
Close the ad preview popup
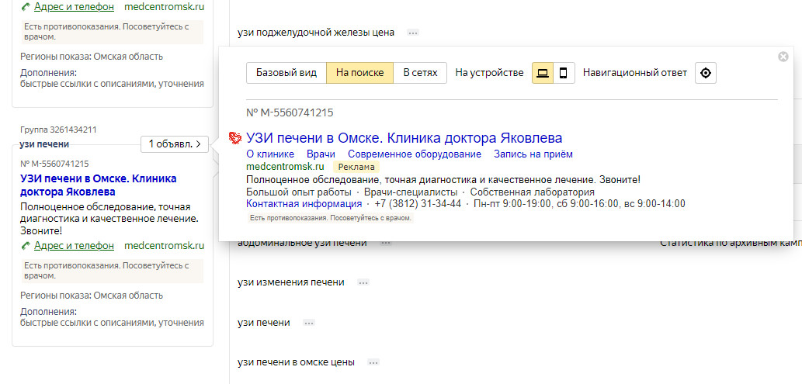[783, 57]
